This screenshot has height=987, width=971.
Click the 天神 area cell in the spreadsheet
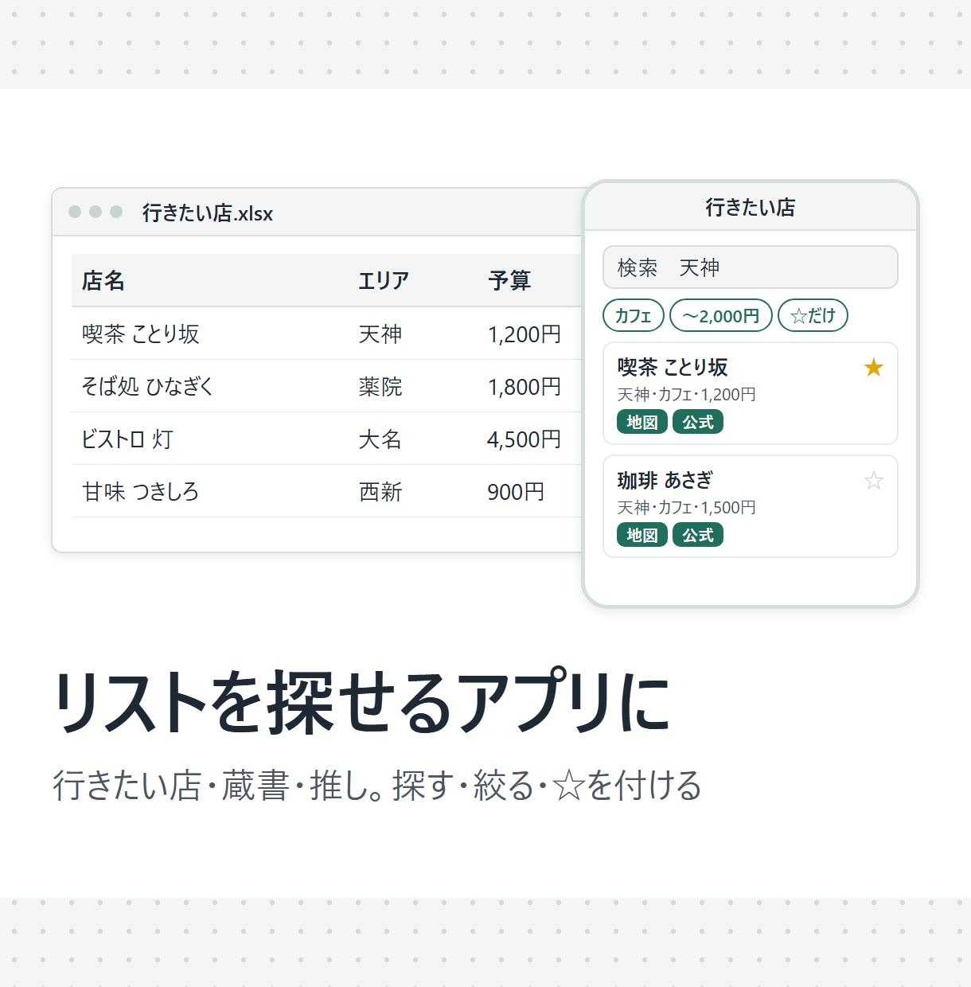coord(380,334)
